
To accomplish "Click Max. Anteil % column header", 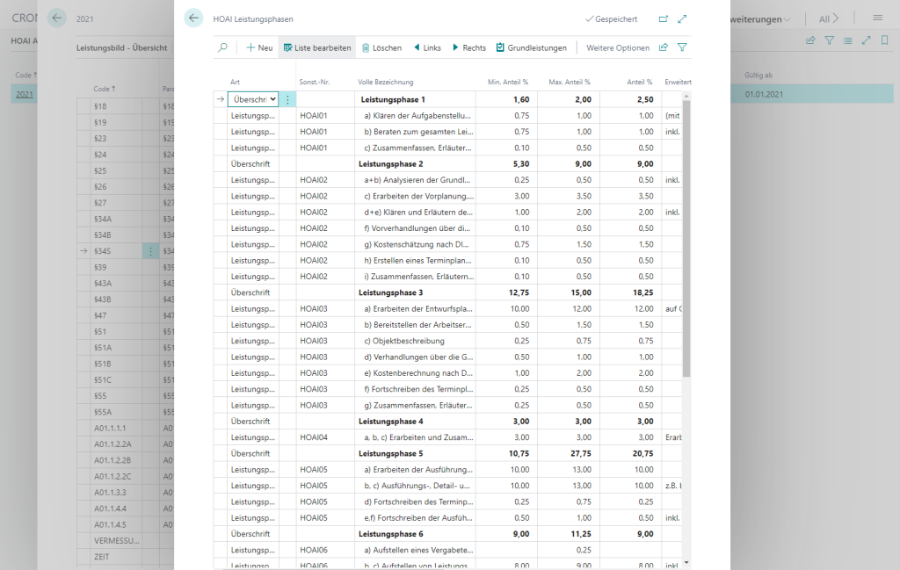I will pyautogui.click(x=570, y=82).
